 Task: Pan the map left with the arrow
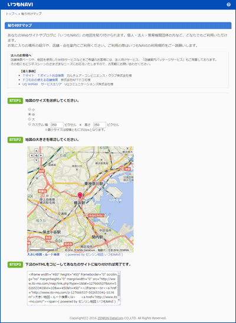coord(31,156)
